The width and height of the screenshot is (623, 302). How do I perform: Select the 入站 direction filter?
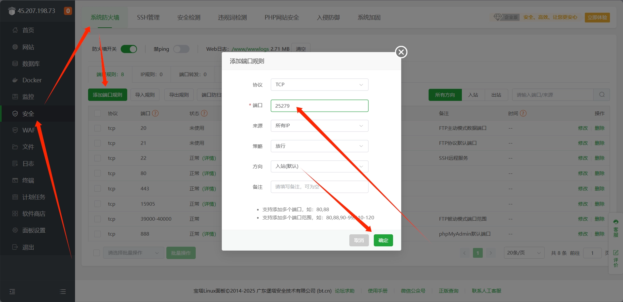(x=473, y=95)
